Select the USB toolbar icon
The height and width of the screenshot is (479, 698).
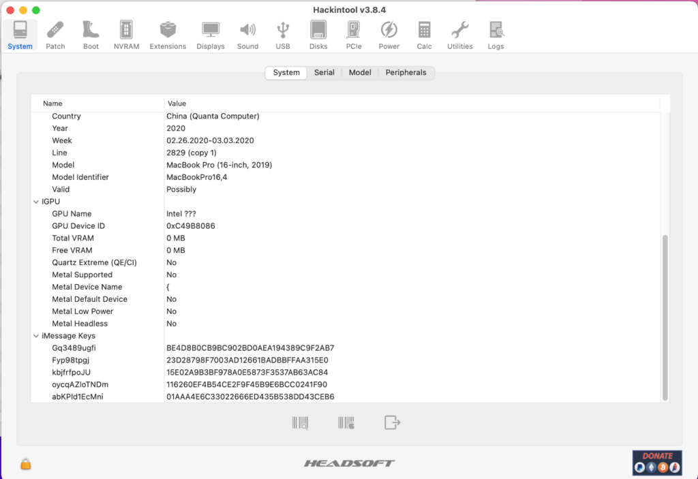pyautogui.click(x=283, y=35)
